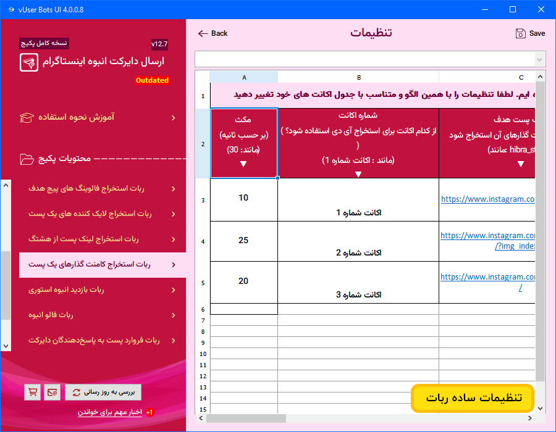The image size is (556, 432).
Task: Select cell اکانت شماره 1
Action: click(x=358, y=200)
